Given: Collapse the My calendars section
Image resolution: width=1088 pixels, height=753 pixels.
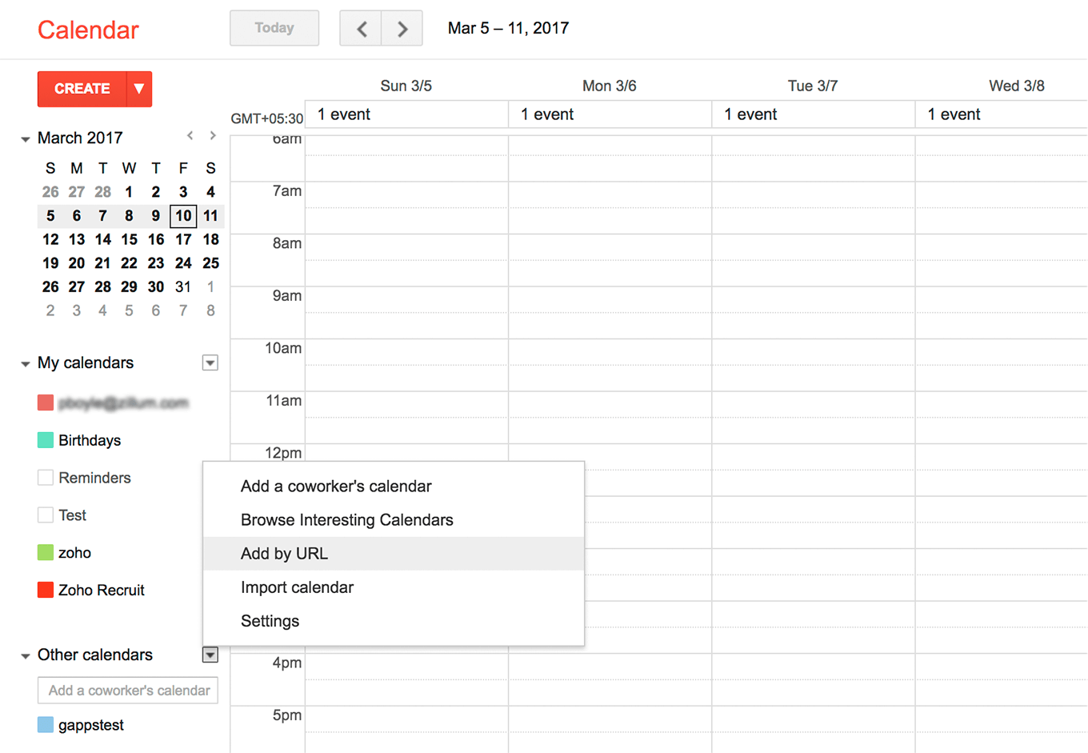Looking at the screenshot, I should 26,364.
